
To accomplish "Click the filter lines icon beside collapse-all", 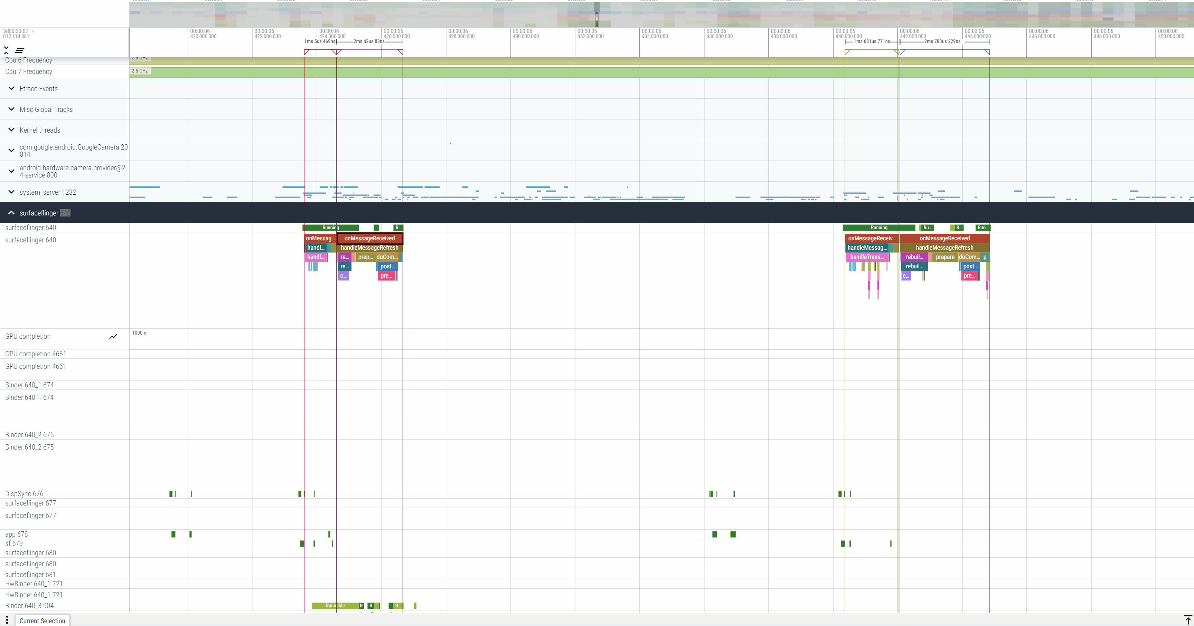I will click(20, 50).
